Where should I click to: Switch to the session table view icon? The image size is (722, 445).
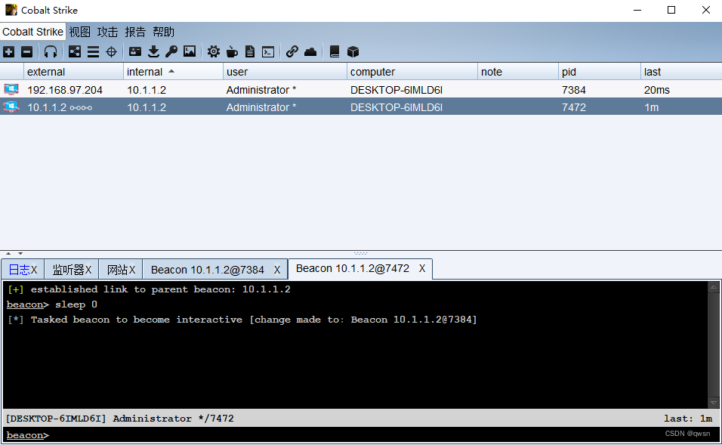[93, 51]
